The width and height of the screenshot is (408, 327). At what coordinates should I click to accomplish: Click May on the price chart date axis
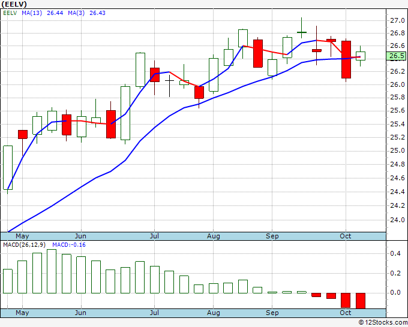[22, 237]
